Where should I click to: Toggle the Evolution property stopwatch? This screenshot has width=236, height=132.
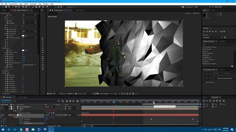click(20, 121)
